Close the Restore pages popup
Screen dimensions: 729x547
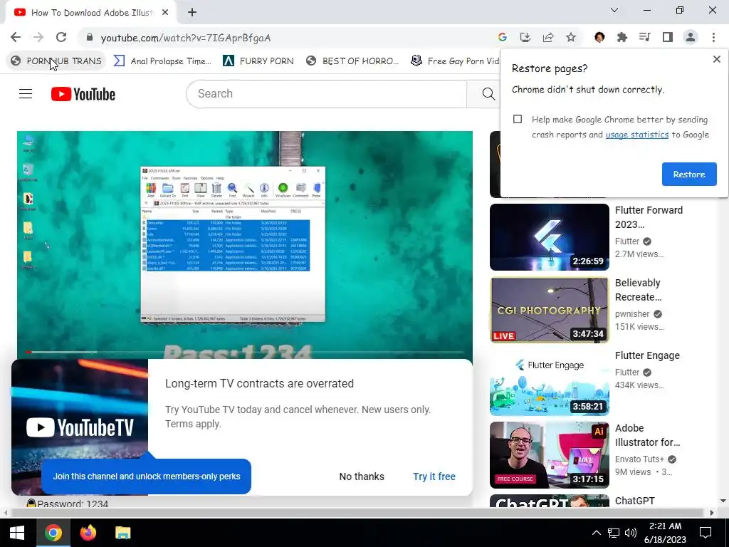tap(716, 59)
